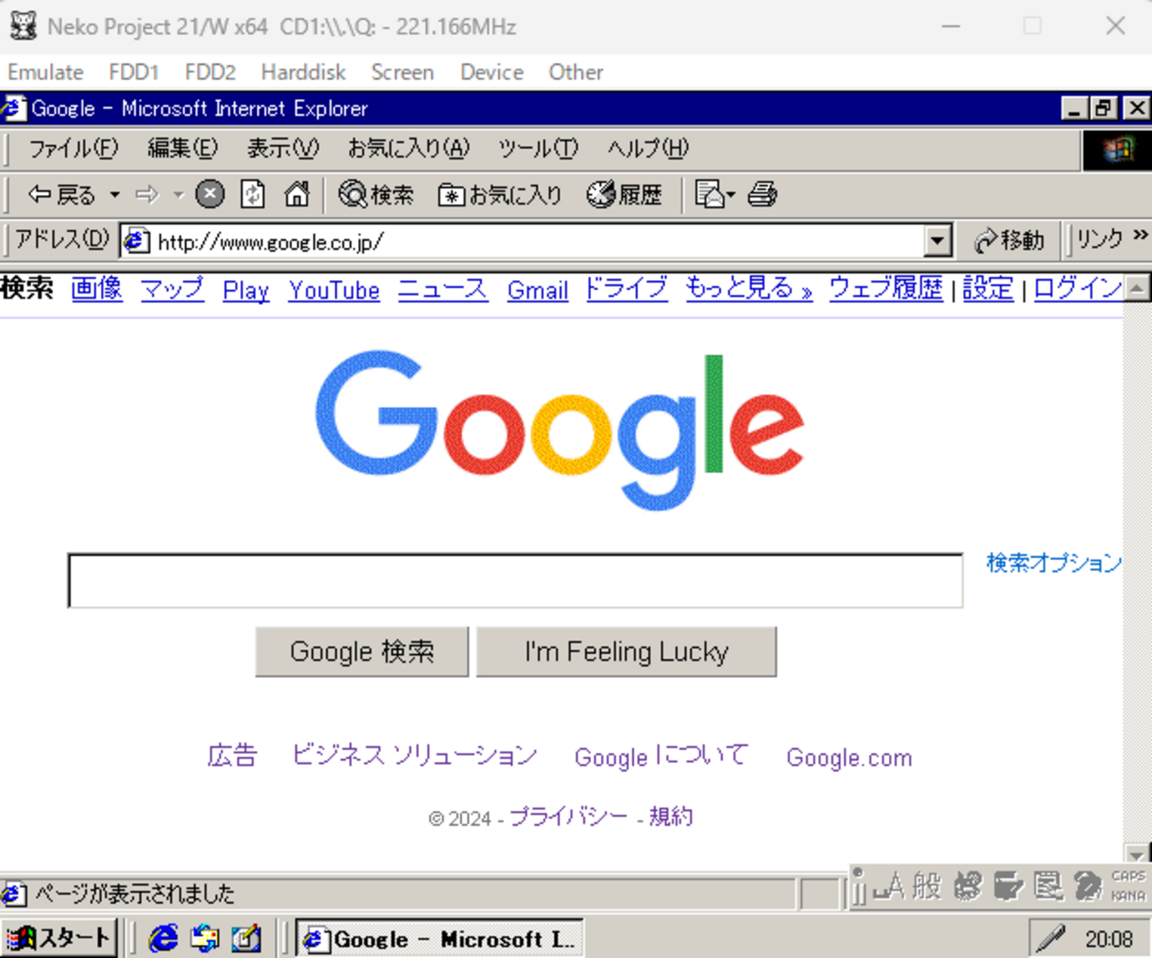Viewport: 1152px width, 958px height.
Task: Click the IME conversion mode 般 icon
Action: (927, 885)
